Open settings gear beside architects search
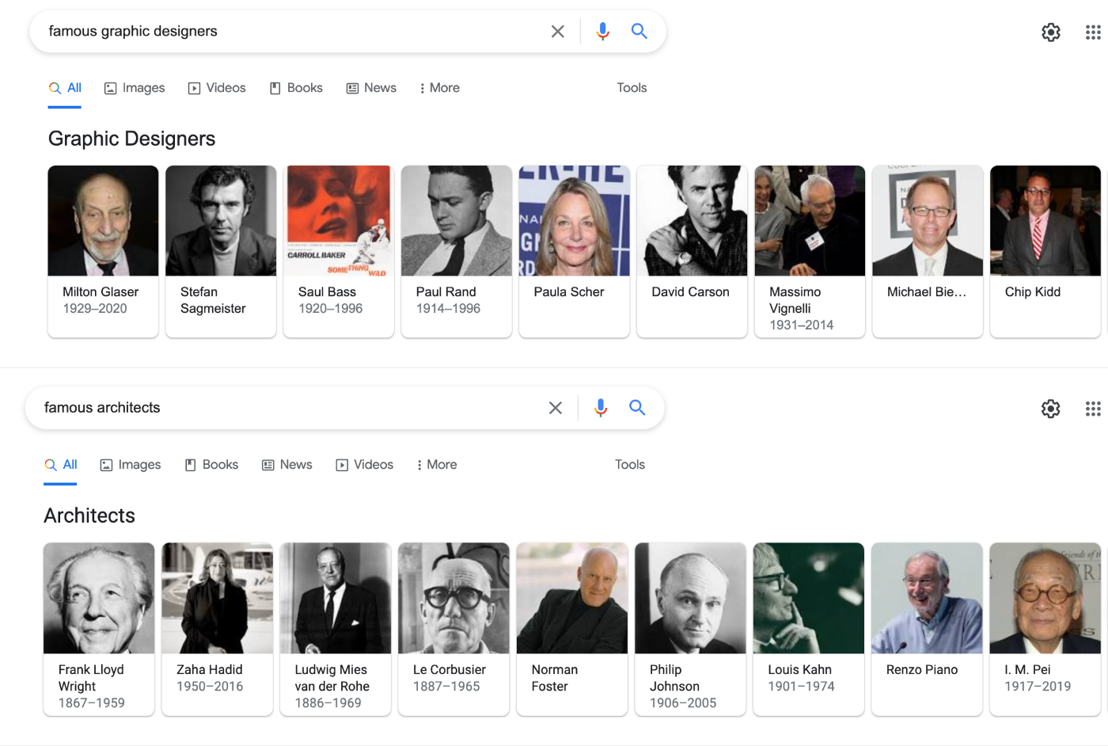This screenshot has height=746, width=1108. [x=1050, y=409]
